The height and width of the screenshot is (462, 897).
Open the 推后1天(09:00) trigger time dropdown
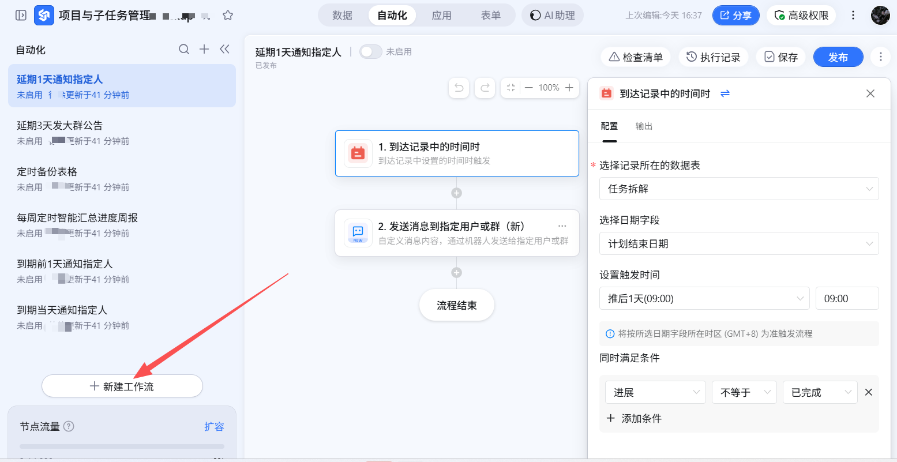[x=704, y=298]
